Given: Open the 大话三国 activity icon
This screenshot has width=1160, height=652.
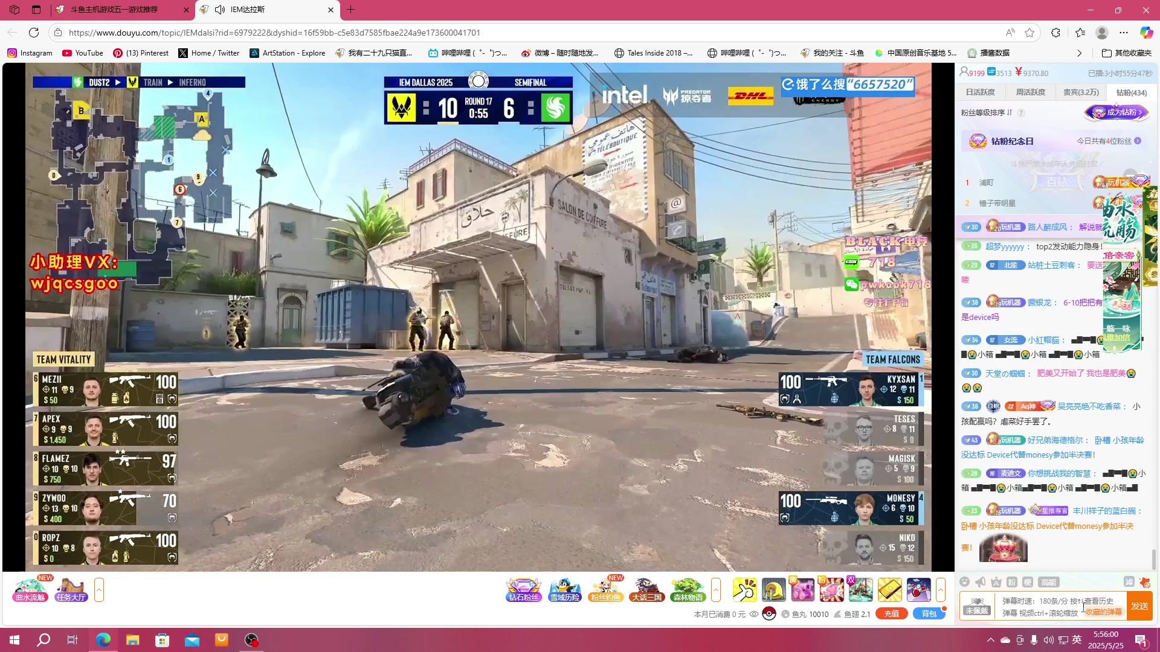Looking at the screenshot, I should pos(647,590).
